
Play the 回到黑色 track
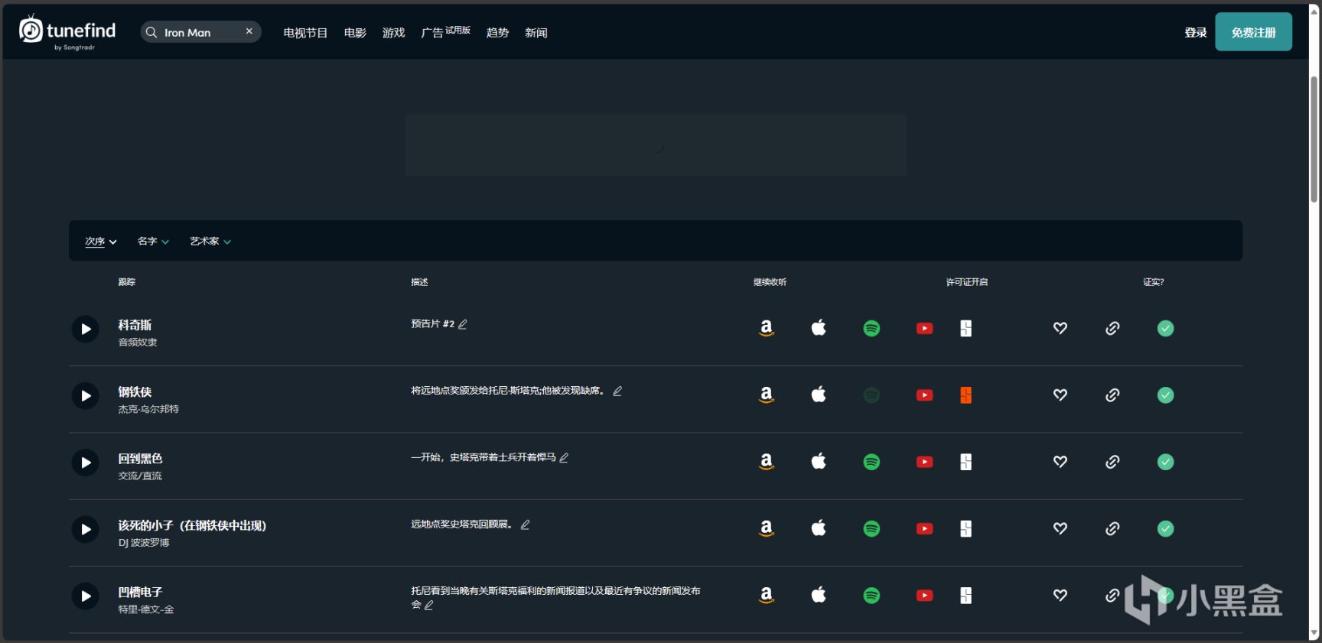pyautogui.click(x=86, y=463)
